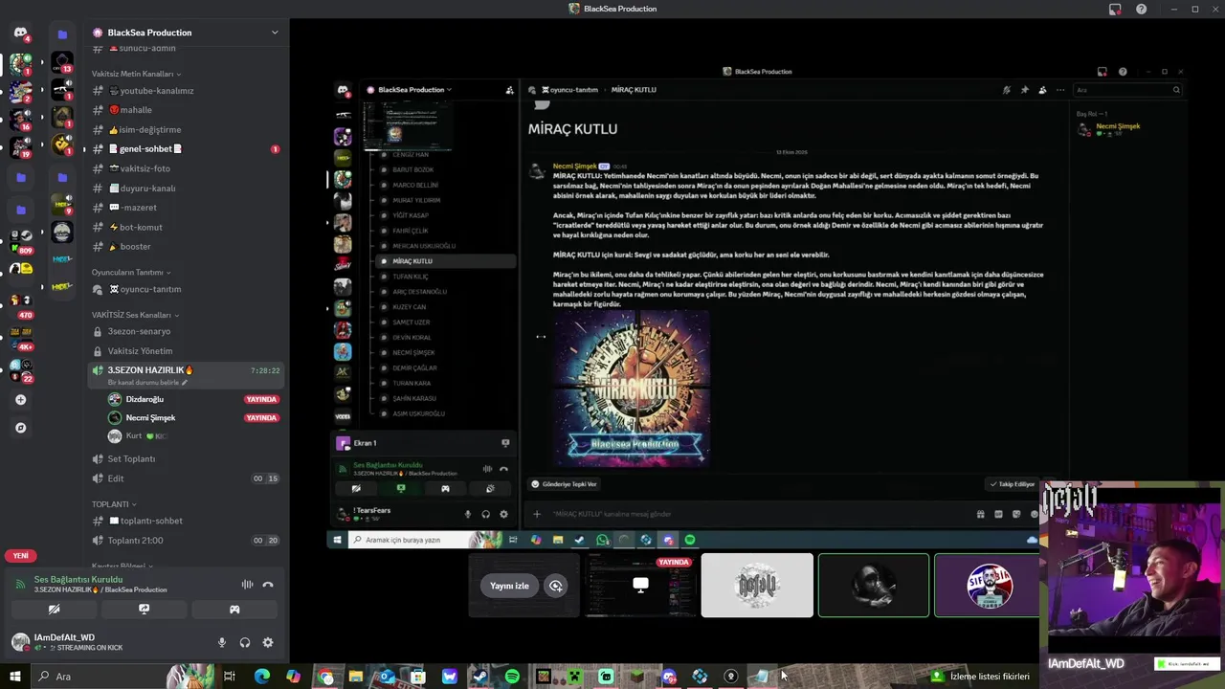The width and height of the screenshot is (1225, 689).
Task: Open three-dots menu in streamed thread header
Action: coord(1059,90)
